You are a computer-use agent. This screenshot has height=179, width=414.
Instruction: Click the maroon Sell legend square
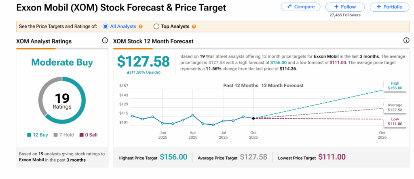[81, 135]
